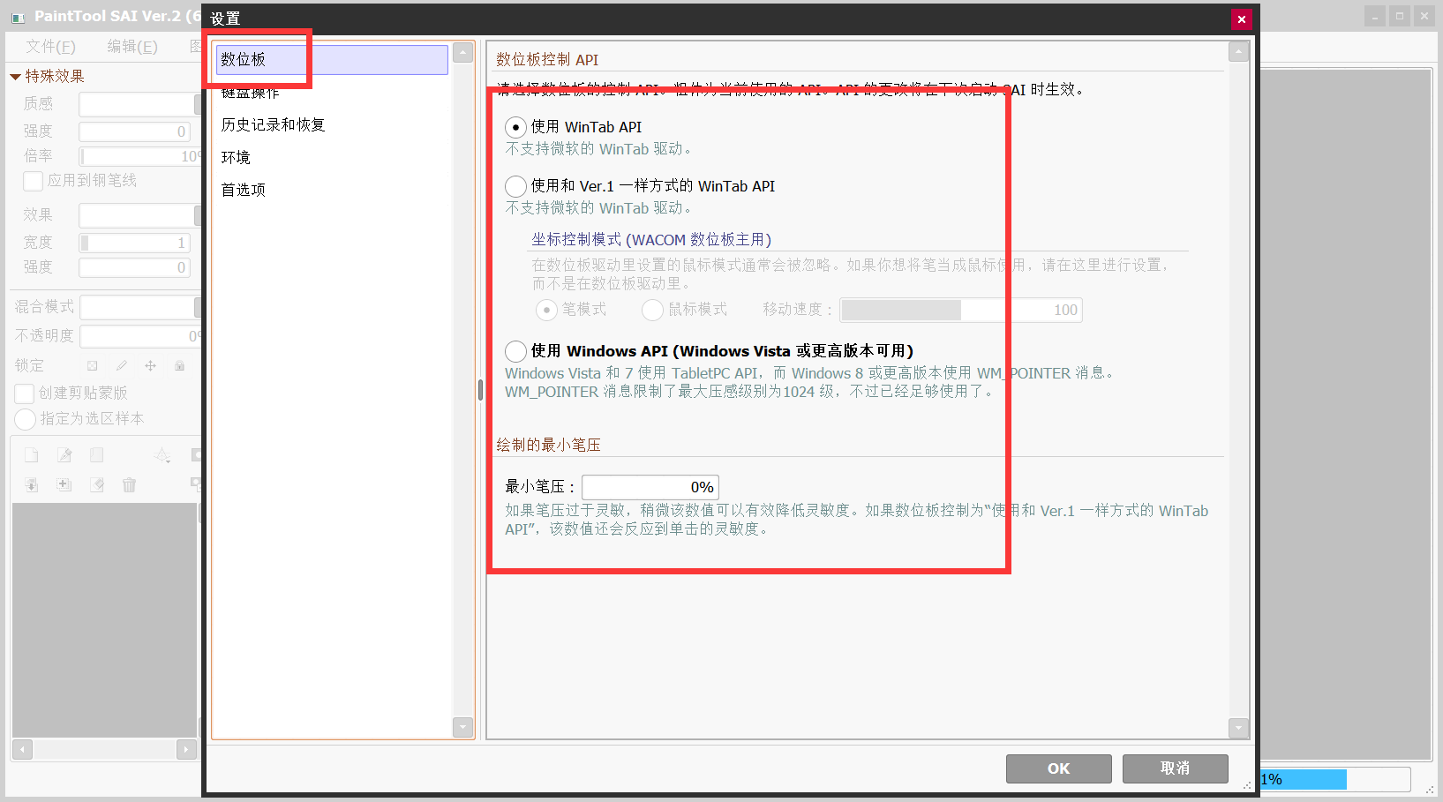
Task: Close the 设置 dialog with the red X
Action: point(1242,19)
